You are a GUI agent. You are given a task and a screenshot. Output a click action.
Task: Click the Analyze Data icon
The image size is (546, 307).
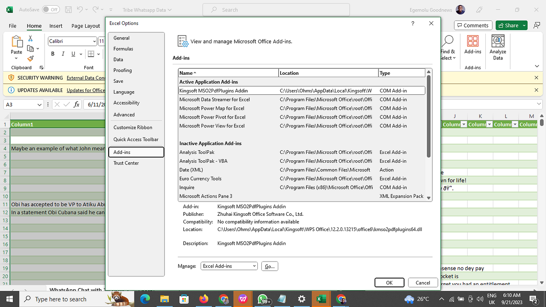coord(498,45)
